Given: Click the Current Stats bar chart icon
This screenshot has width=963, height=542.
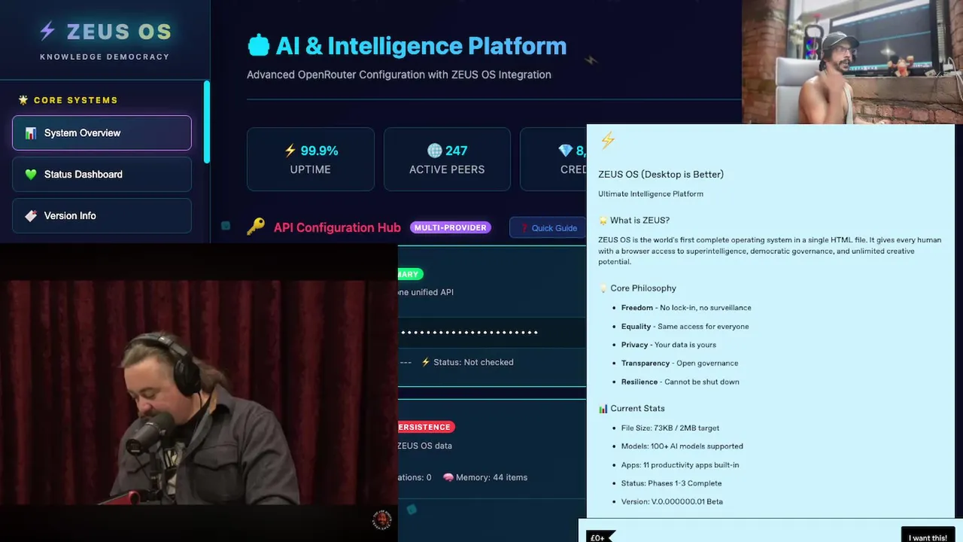Looking at the screenshot, I should tap(603, 409).
